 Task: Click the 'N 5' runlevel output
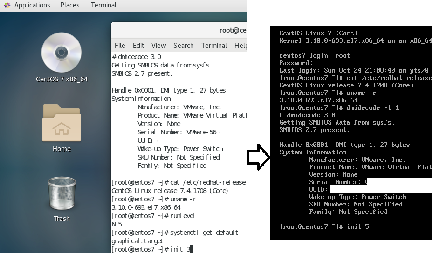(117, 224)
